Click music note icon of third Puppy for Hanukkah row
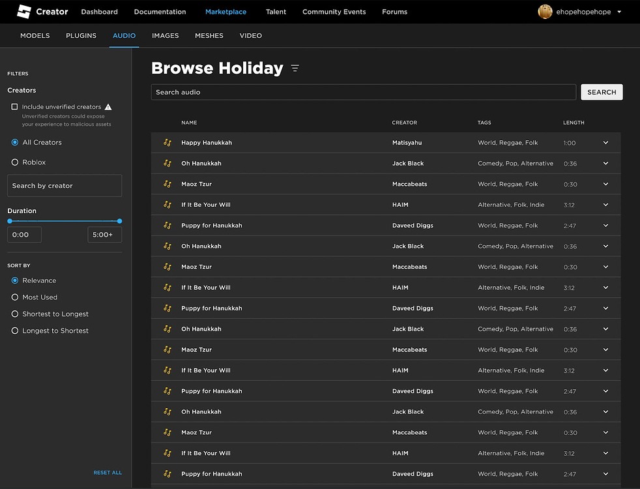640x489 pixels. tap(167, 391)
